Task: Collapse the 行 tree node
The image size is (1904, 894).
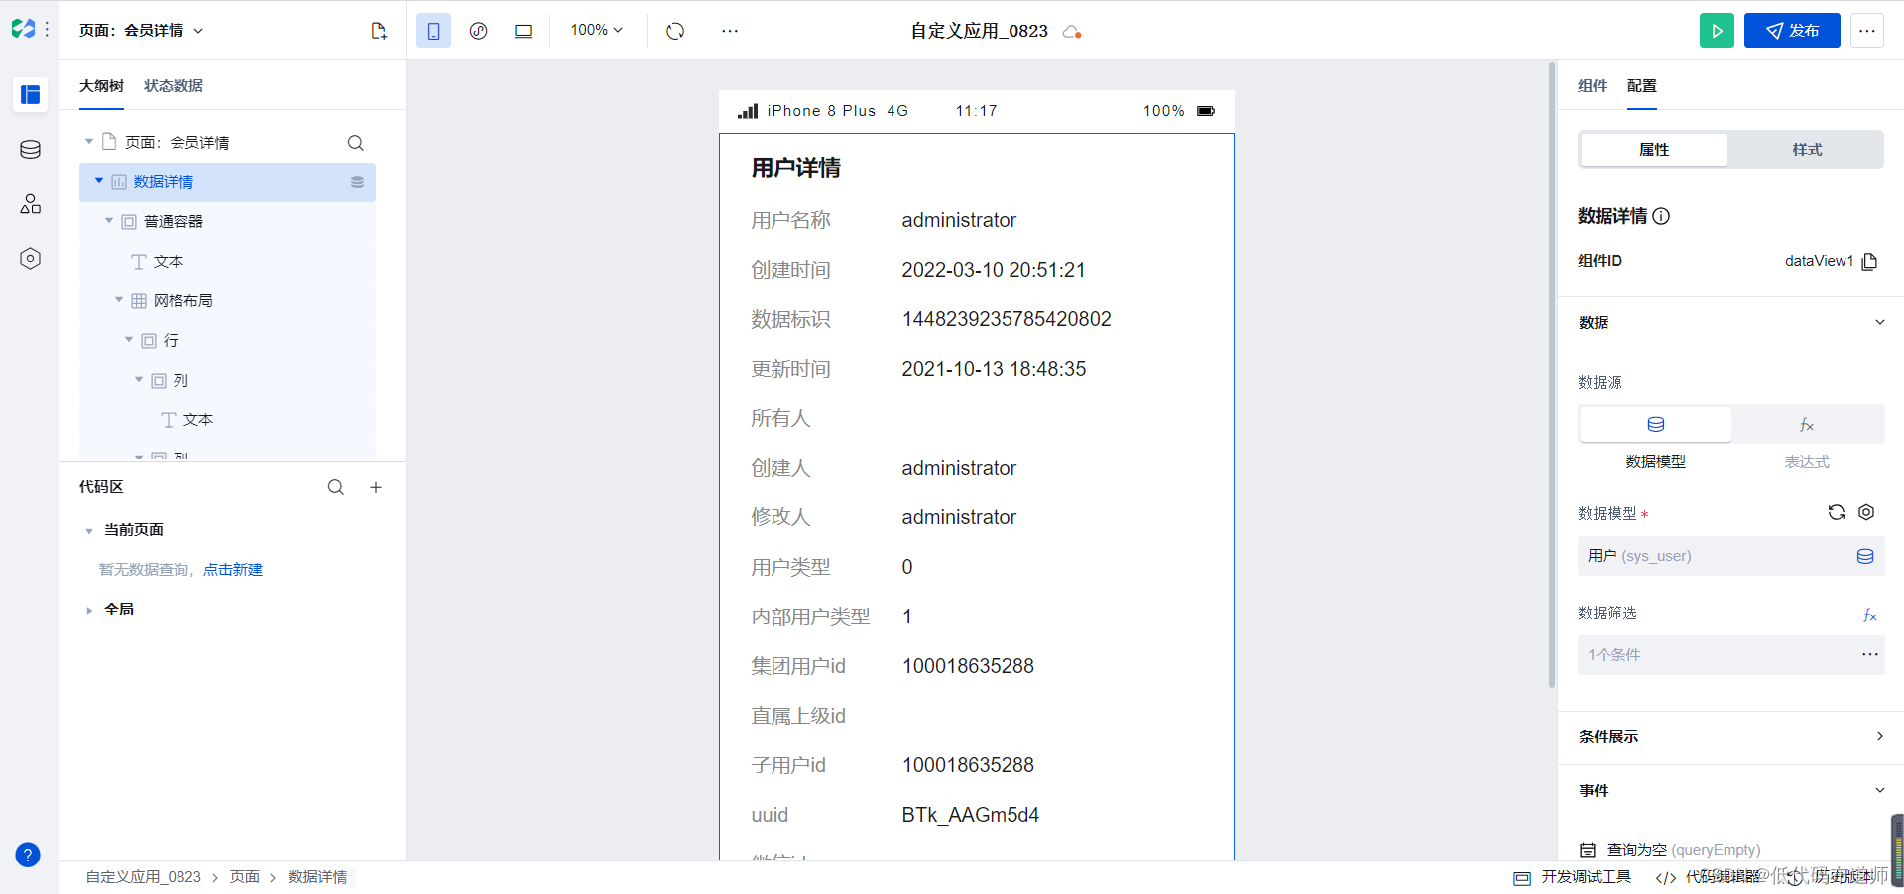Action: [129, 340]
